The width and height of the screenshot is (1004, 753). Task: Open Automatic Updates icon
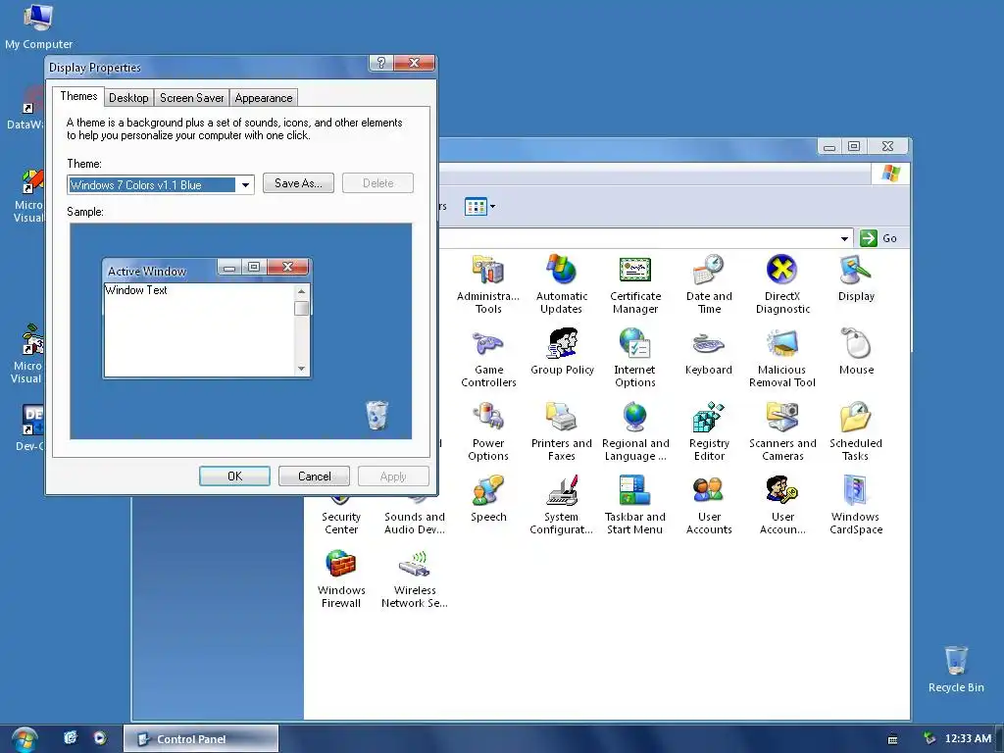pos(562,283)
